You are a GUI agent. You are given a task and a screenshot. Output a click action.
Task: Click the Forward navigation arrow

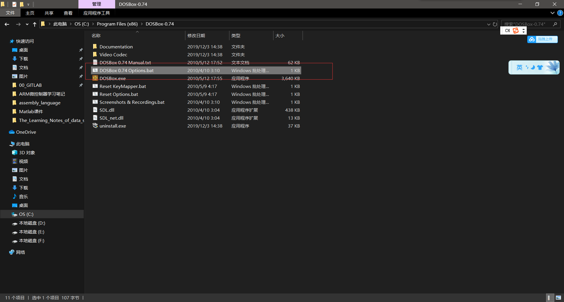coord(18,24)
